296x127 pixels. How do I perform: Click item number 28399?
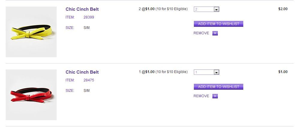(89, 17)
